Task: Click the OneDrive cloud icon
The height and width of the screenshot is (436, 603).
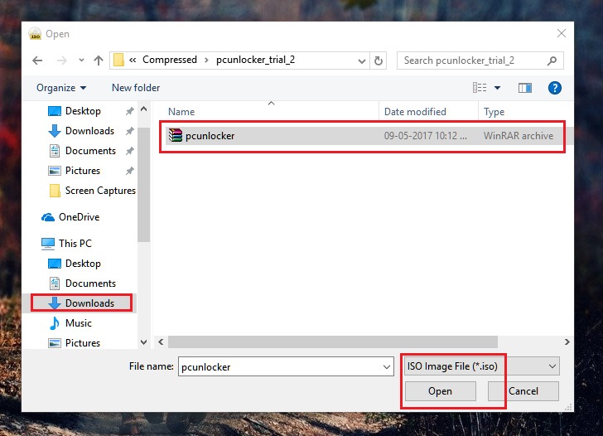Action: tap(48, 217)
